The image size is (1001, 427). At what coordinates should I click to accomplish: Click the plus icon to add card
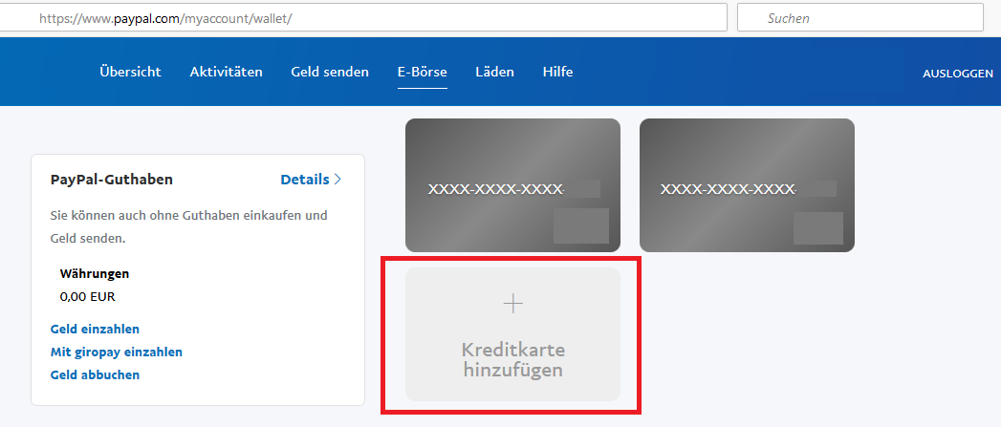pos(513,304)
